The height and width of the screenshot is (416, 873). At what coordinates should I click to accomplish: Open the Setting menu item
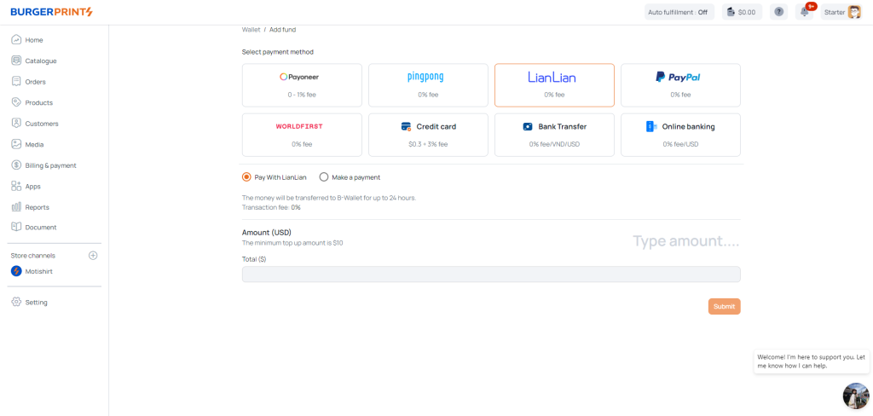(x=36, y=303)
